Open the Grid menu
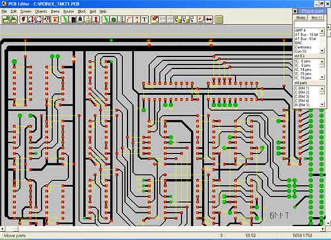Screen dimensions: 331x240 click(93, 11)
